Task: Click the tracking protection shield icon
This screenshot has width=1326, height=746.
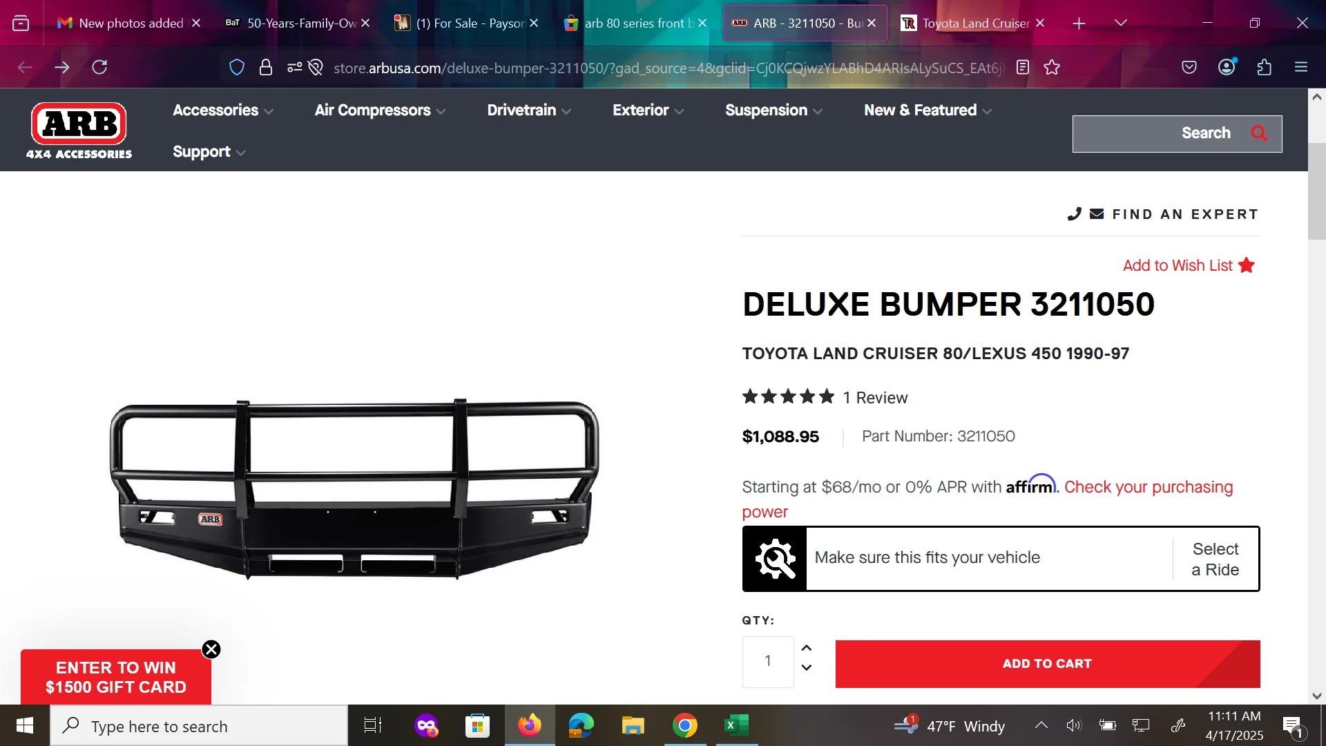Action: (237, 67)
